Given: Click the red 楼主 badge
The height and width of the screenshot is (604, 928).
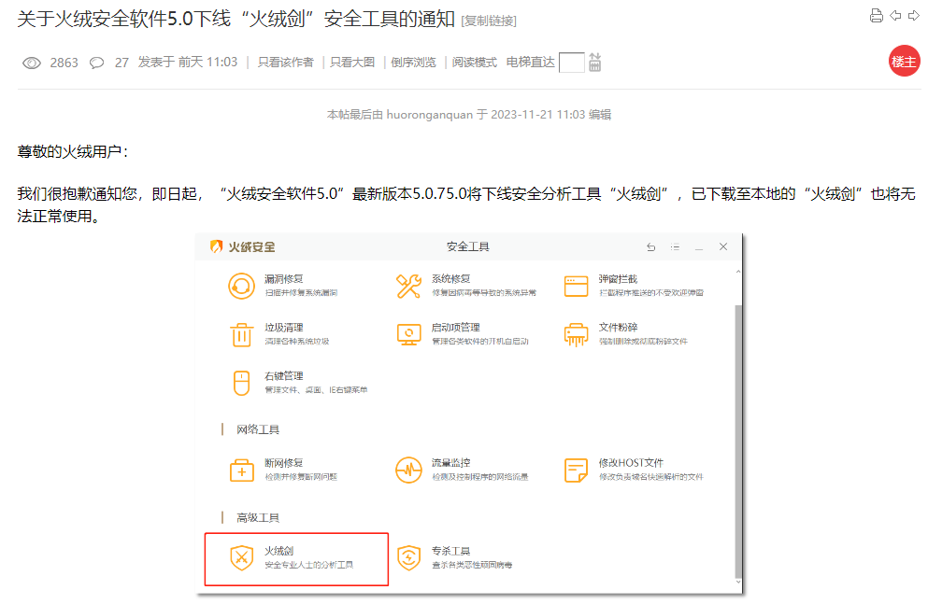Looking at the screenshot, I should point(904,61).
